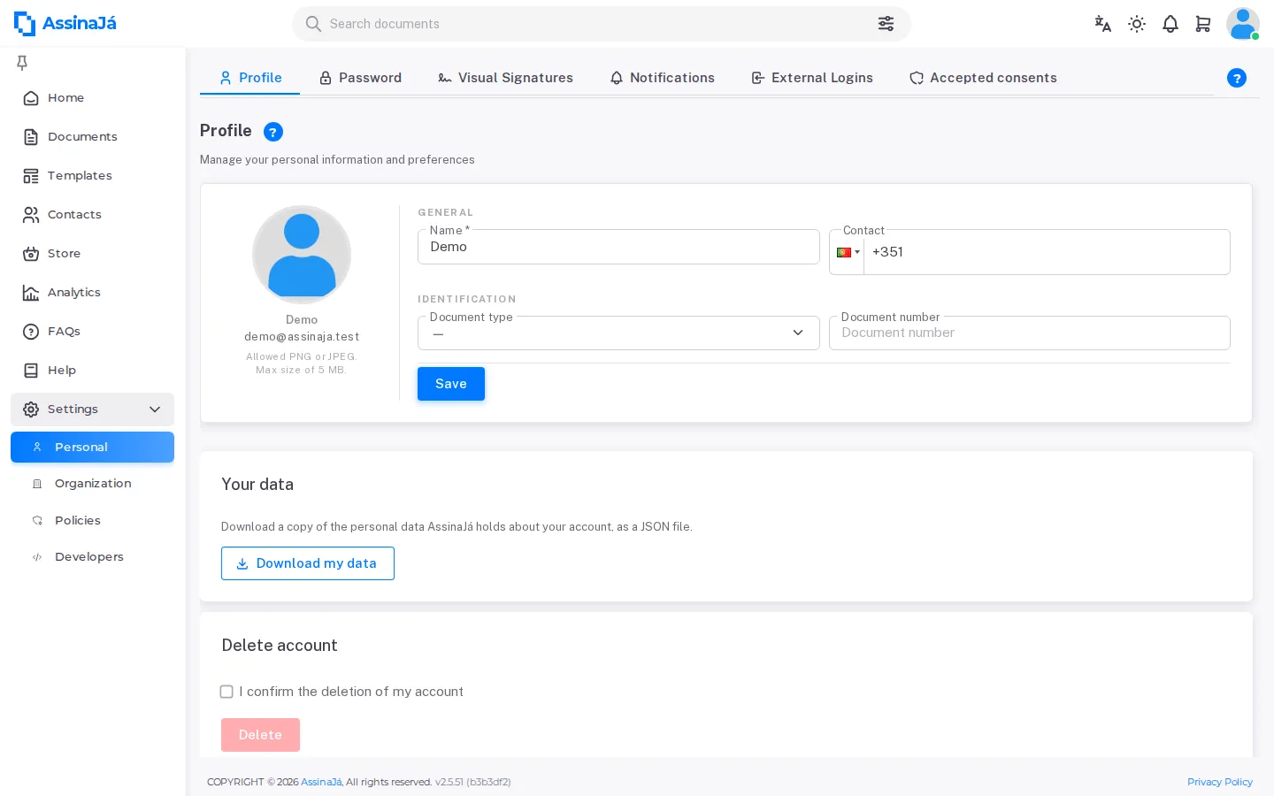Select Developers settings item
This screenshot has width=1274, height=796.
[x=92, y=557]
